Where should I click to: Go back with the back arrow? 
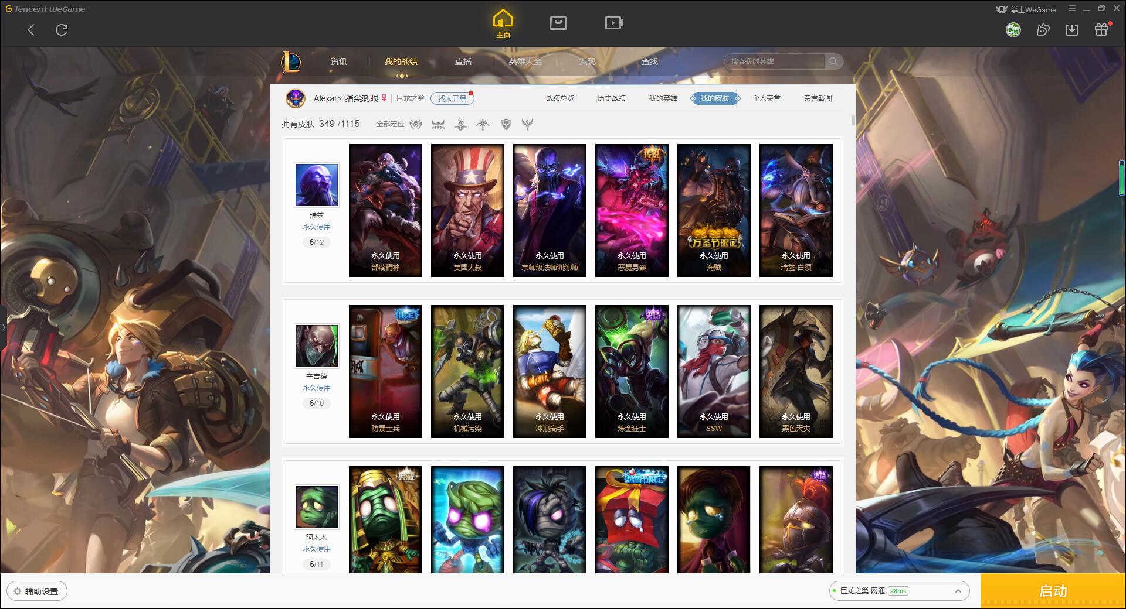[x=31, y=30]
